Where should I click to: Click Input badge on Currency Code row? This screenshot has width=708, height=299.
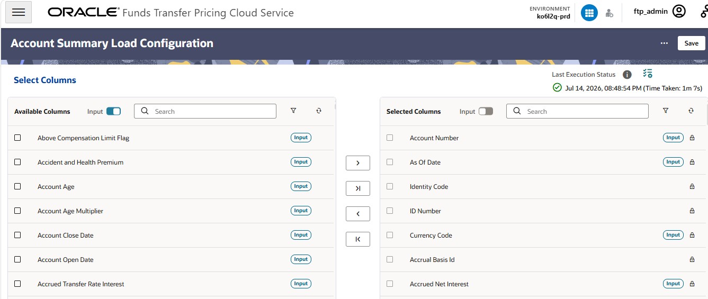[x=673, y=235]
